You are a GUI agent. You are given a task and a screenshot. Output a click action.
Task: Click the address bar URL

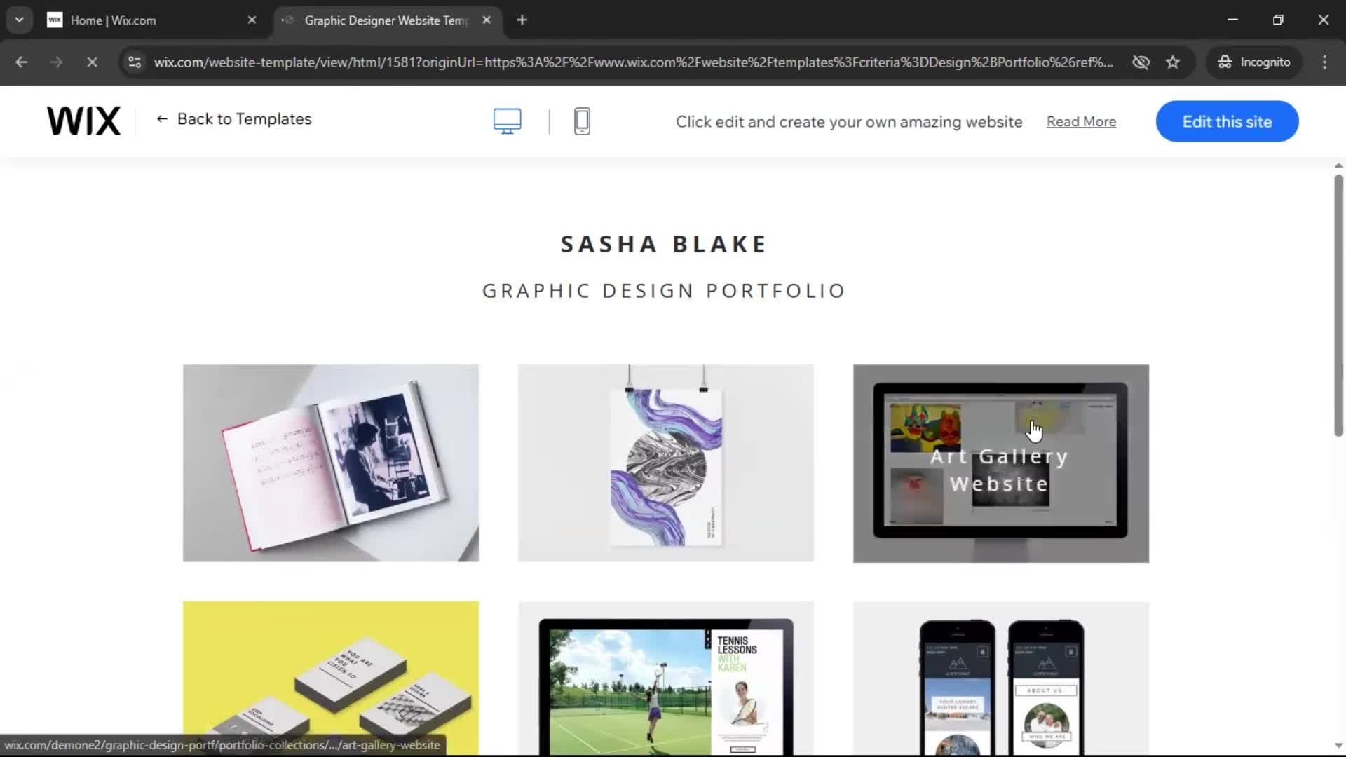633,62
